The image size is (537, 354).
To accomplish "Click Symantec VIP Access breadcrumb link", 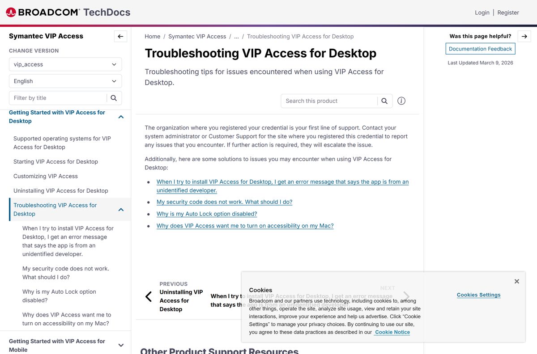I will [x=197, y=37].
